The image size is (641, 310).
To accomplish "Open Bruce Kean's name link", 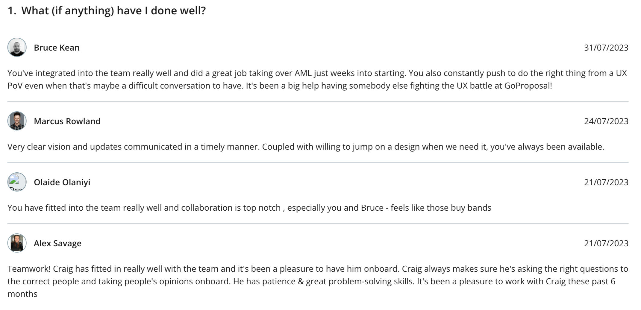I will [x=57, y=48].
